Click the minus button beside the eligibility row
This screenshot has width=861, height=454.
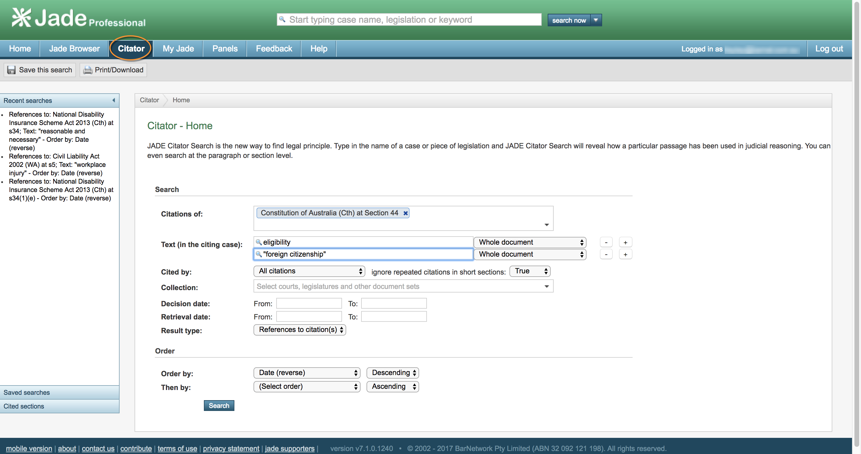(606, 242)
